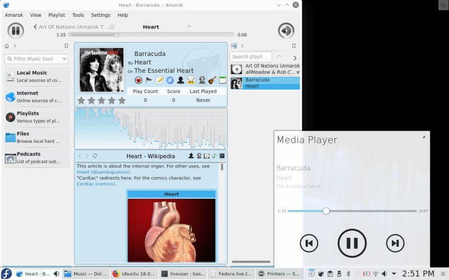The width and height of the screenshot is (449, 280).
Task: Open Wikipedia applet settings icon
Action: click(x=222, y=156)
